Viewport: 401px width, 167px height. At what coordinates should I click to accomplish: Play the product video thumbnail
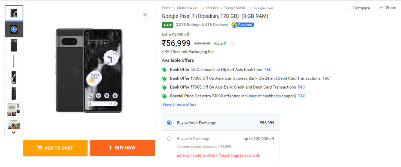coord(14,29)
